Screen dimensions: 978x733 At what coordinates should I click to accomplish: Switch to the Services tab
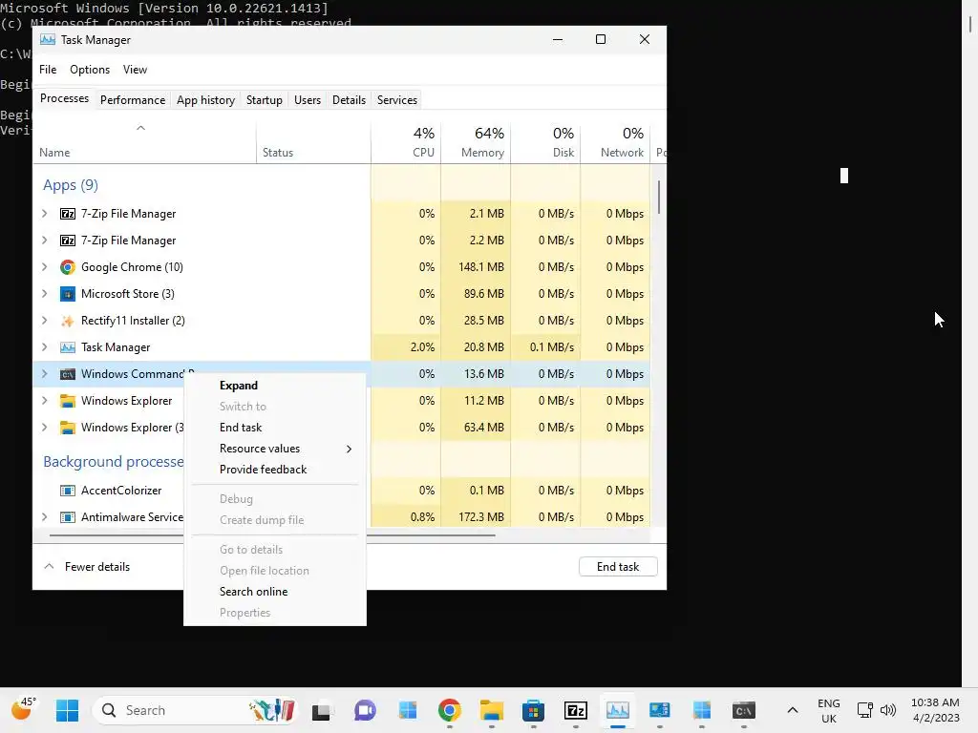point(397,100)
